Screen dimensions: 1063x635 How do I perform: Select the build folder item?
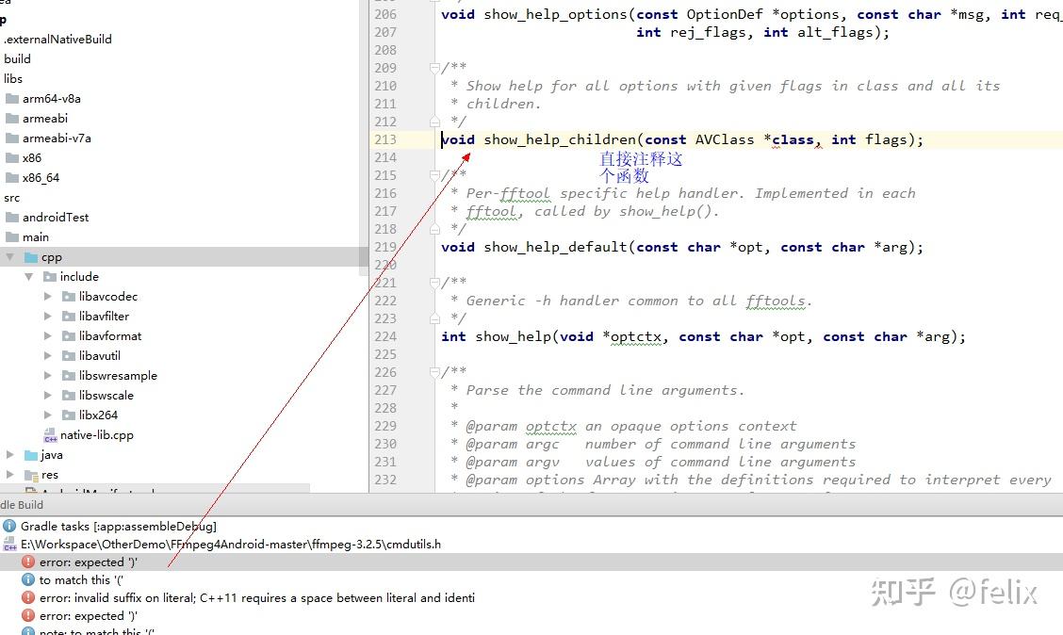[x=17, y=59]
